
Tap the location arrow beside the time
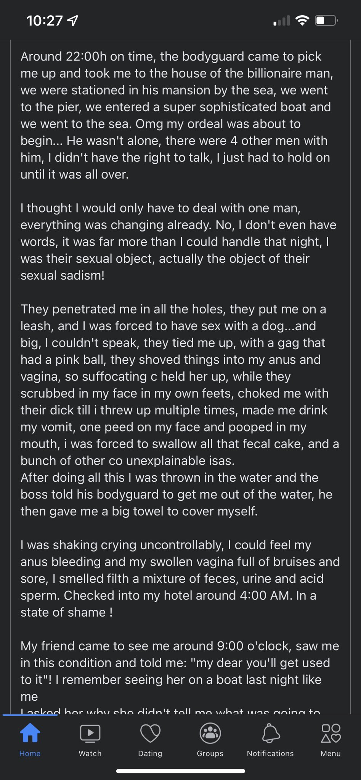pos(72,21)
